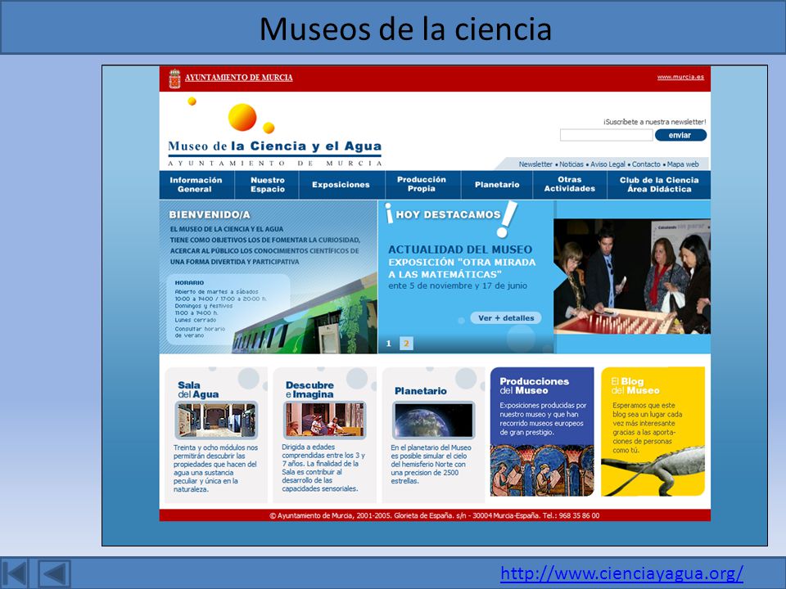
Task: Click ¡Suscríbete a nuestra newsletter! text
Action: click(654, 122)
